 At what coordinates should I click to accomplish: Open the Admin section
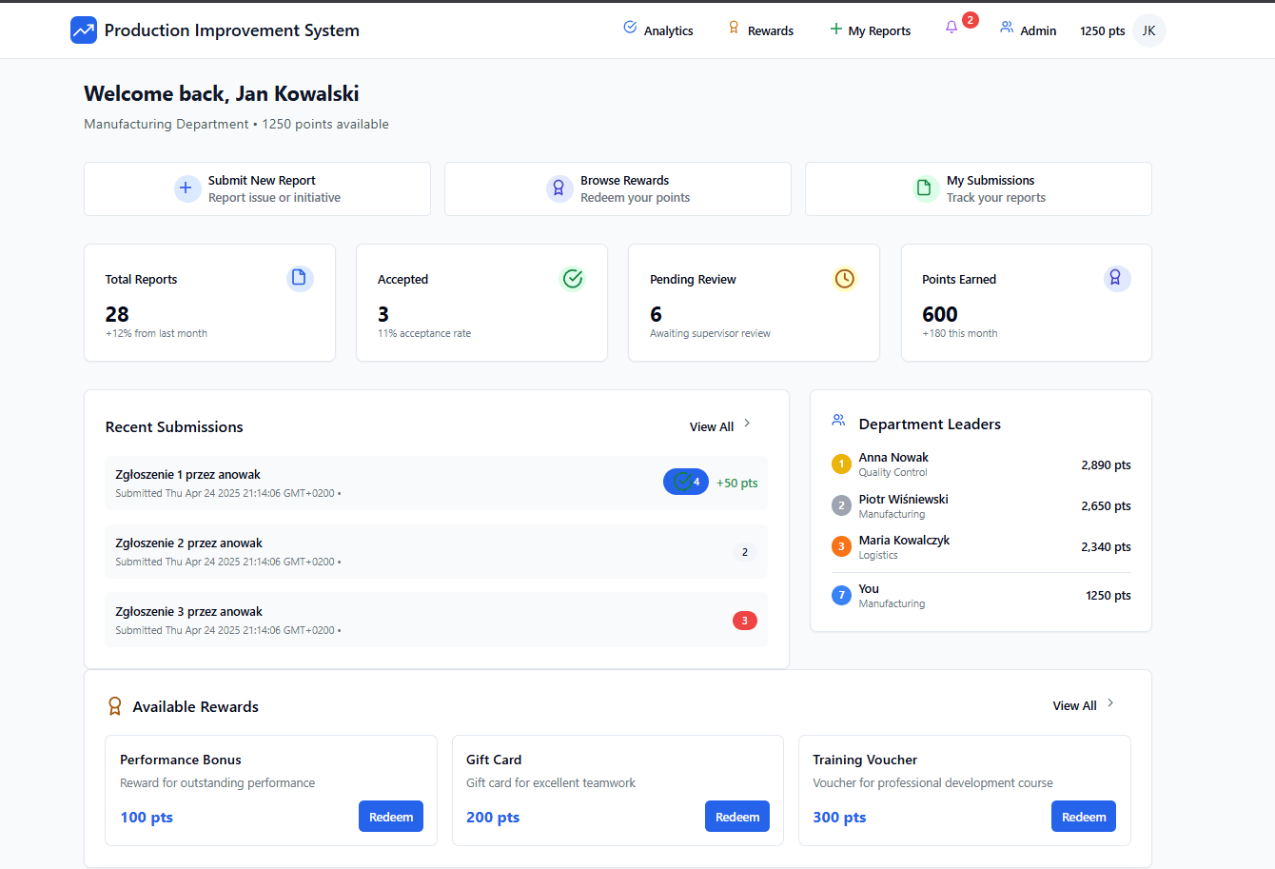(1028, 30)
